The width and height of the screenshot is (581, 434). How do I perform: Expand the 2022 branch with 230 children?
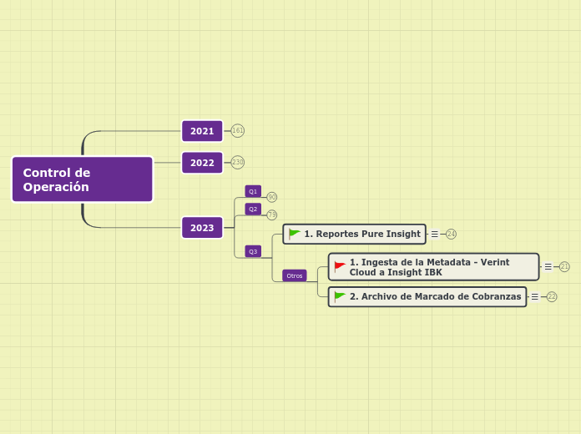pyautogui.click(x=238, y=162)
